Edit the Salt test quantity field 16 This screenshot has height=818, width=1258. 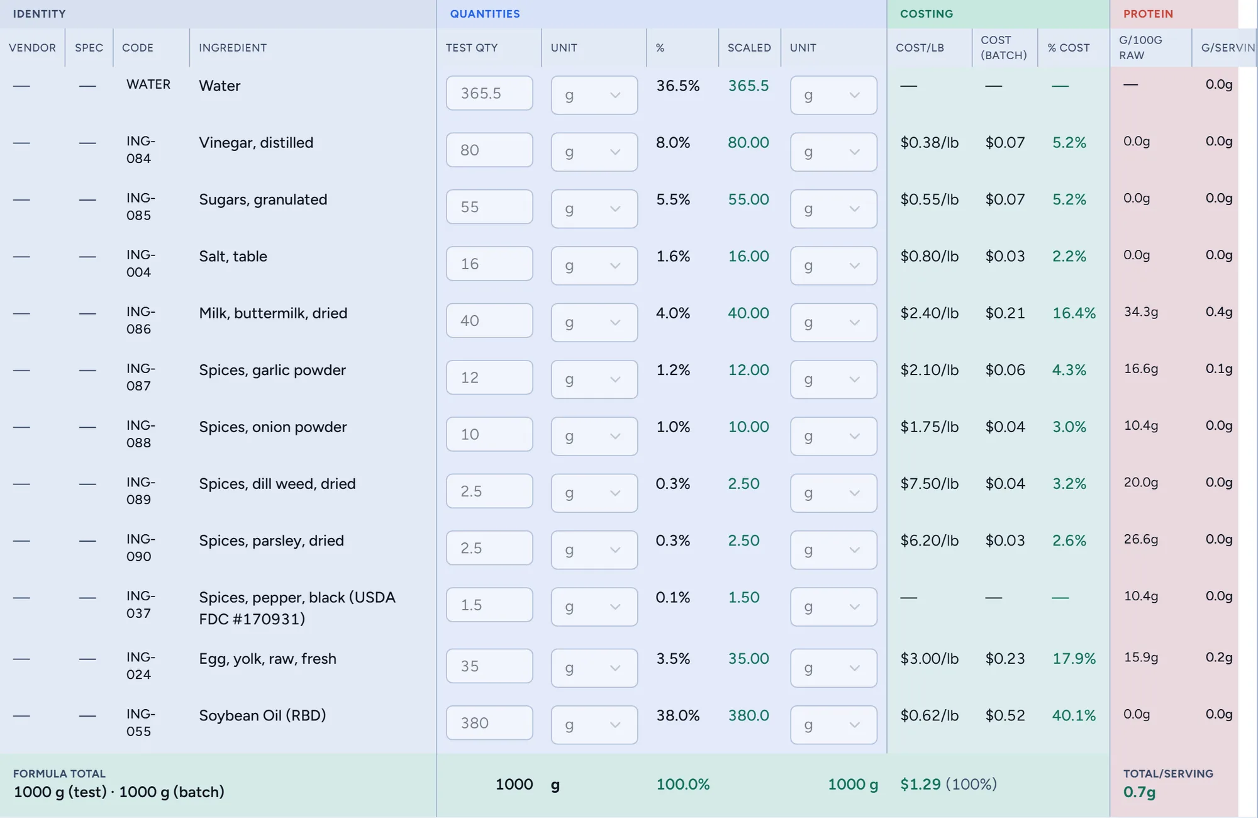(x=489, y=264)
